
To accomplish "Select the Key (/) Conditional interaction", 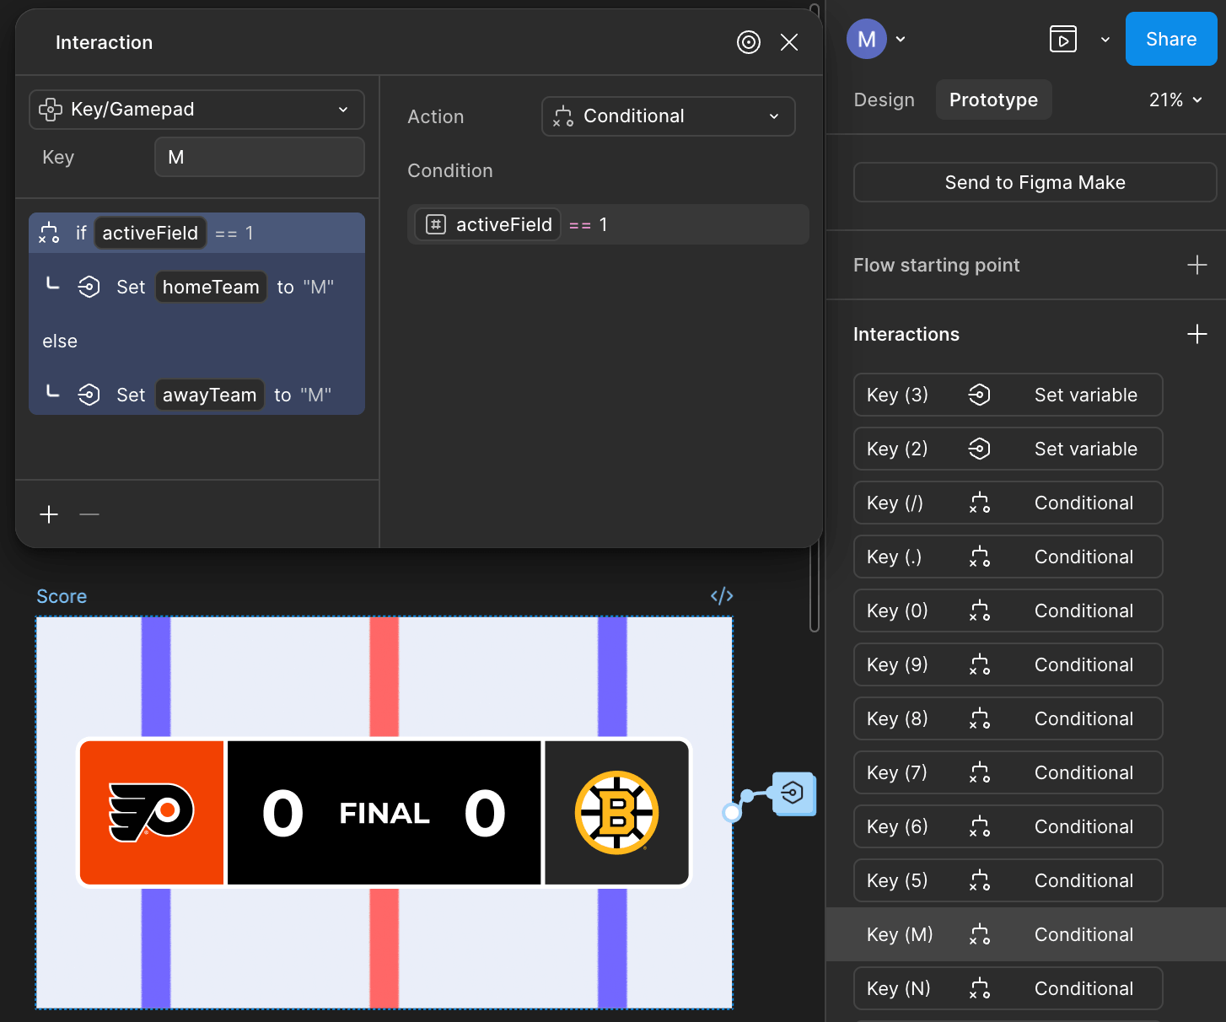I will 1008,503.
